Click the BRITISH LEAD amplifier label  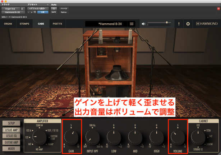[54, 137]
